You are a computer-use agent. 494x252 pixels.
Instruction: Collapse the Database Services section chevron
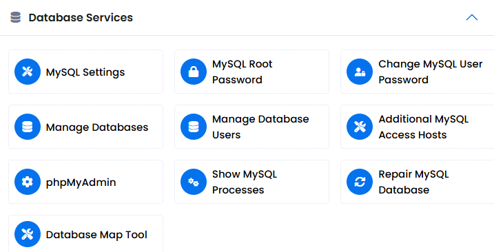click(472, 17)
